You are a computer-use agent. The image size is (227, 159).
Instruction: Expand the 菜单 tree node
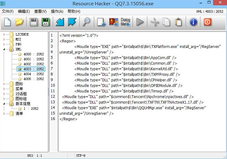click(4, 89)
